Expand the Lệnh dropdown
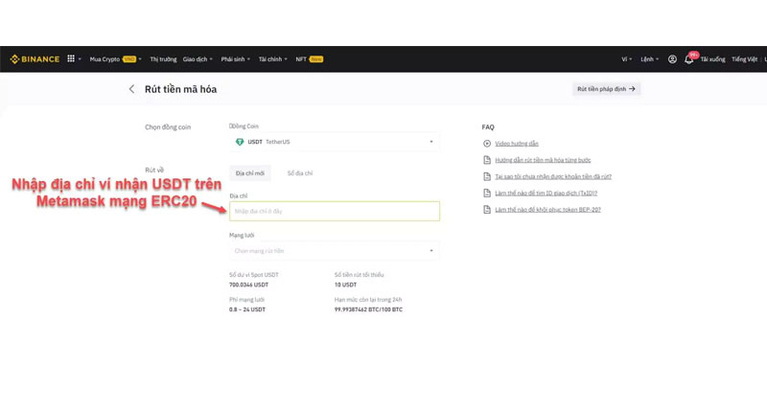Screen dimensions: 767x410 [x=650, y=59]
